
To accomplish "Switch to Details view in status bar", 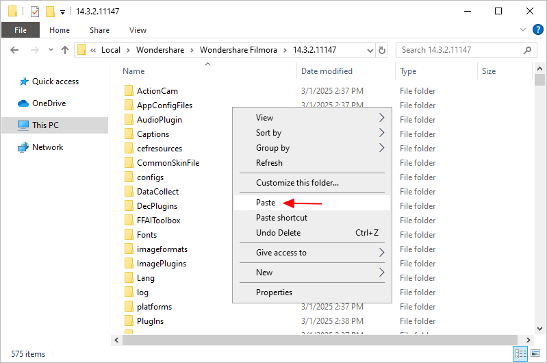I will pyautogui.click(x=521, y=354).
